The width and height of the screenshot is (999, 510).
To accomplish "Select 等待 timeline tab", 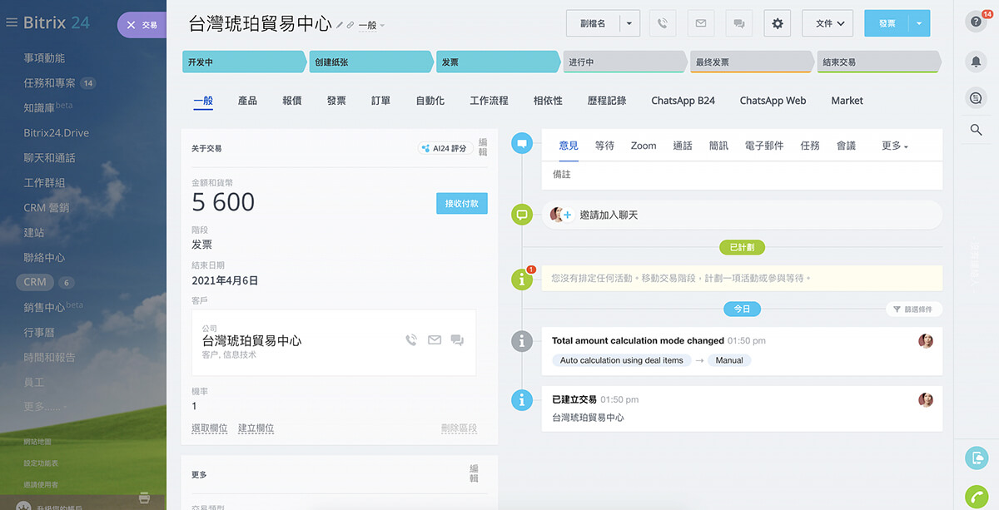I will (604, 146).
